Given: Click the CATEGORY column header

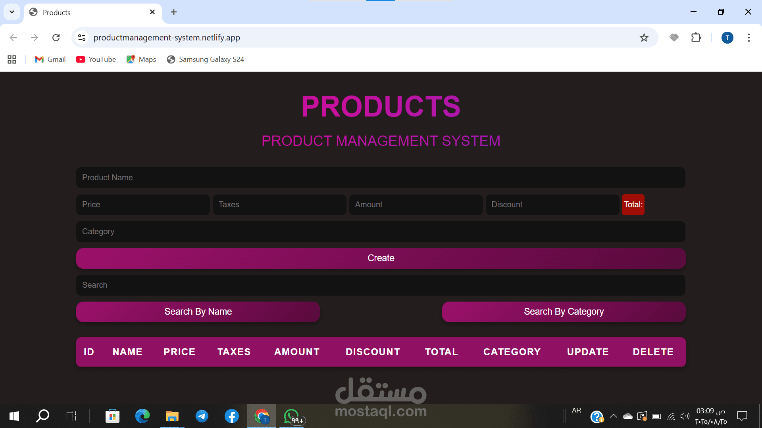Looking at the screenshot, I should 512,352.
